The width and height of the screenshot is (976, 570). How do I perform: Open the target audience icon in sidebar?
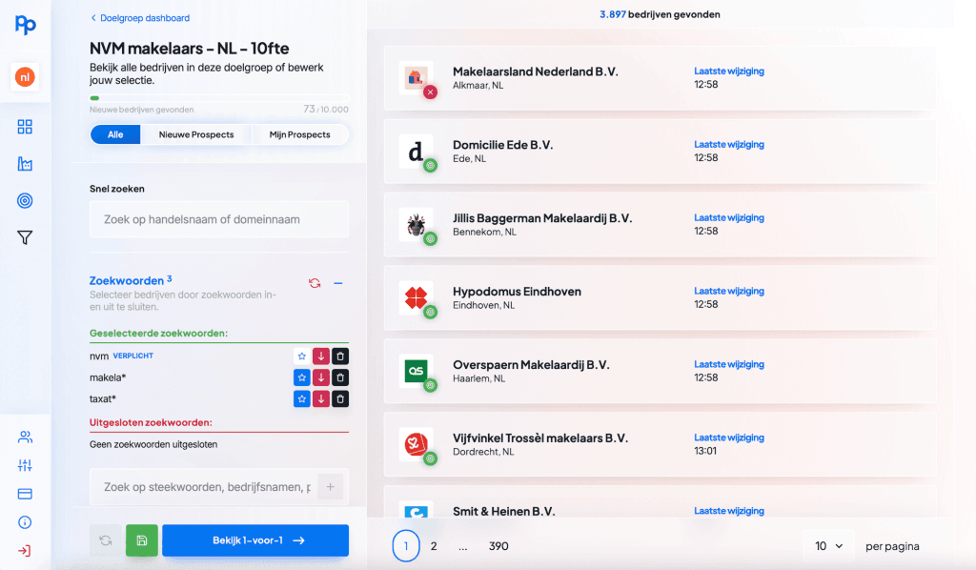25,200
